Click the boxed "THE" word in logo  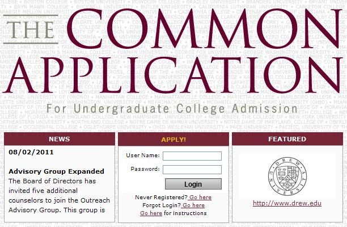31,30
